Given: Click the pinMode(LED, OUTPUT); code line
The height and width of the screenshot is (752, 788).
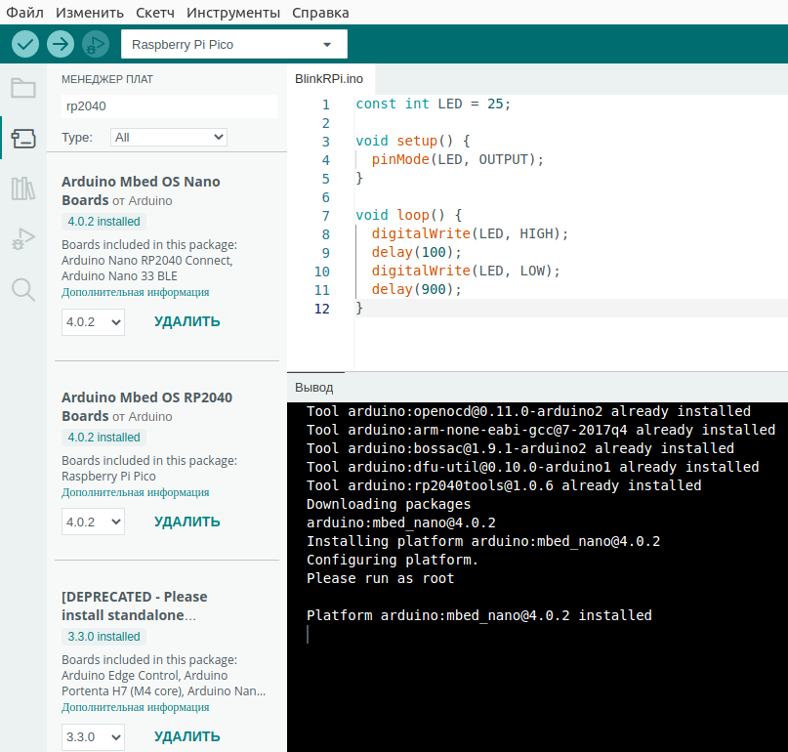Looking at the screenshot, I should 457,160.
